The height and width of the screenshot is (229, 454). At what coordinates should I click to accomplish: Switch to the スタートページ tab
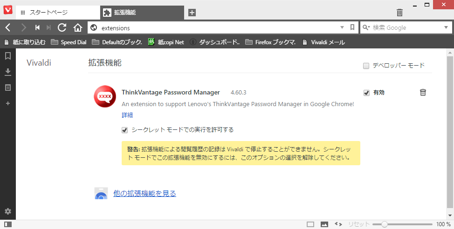click(58, 13)
